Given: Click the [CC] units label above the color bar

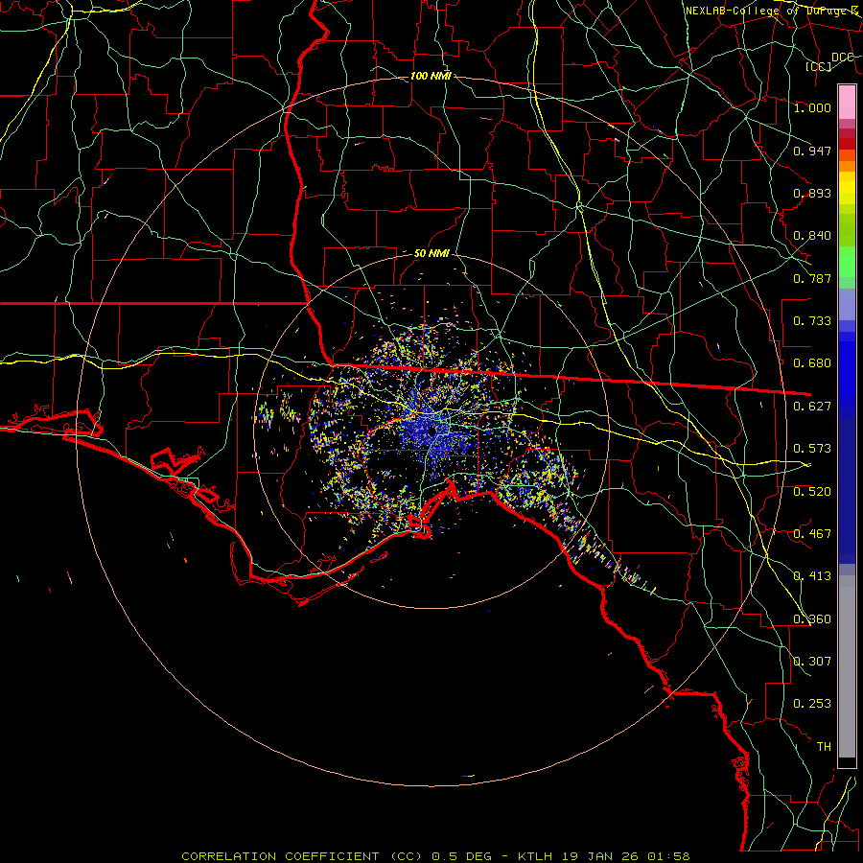Looking at the screenshot, I should (819, 66).
